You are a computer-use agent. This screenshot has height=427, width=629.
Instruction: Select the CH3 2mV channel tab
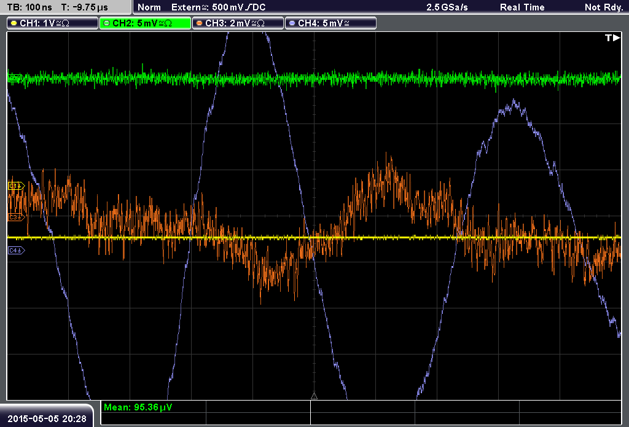pos(238,23)
